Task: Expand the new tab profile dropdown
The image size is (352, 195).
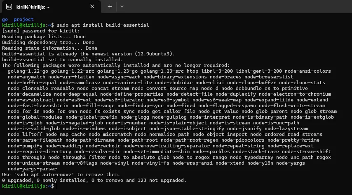Action: coord(122,7)
